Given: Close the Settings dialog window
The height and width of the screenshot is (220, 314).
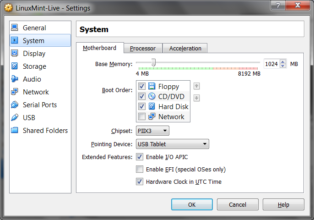Looking at the screenshot, I should pyautogui.click(x=298, y=5).
